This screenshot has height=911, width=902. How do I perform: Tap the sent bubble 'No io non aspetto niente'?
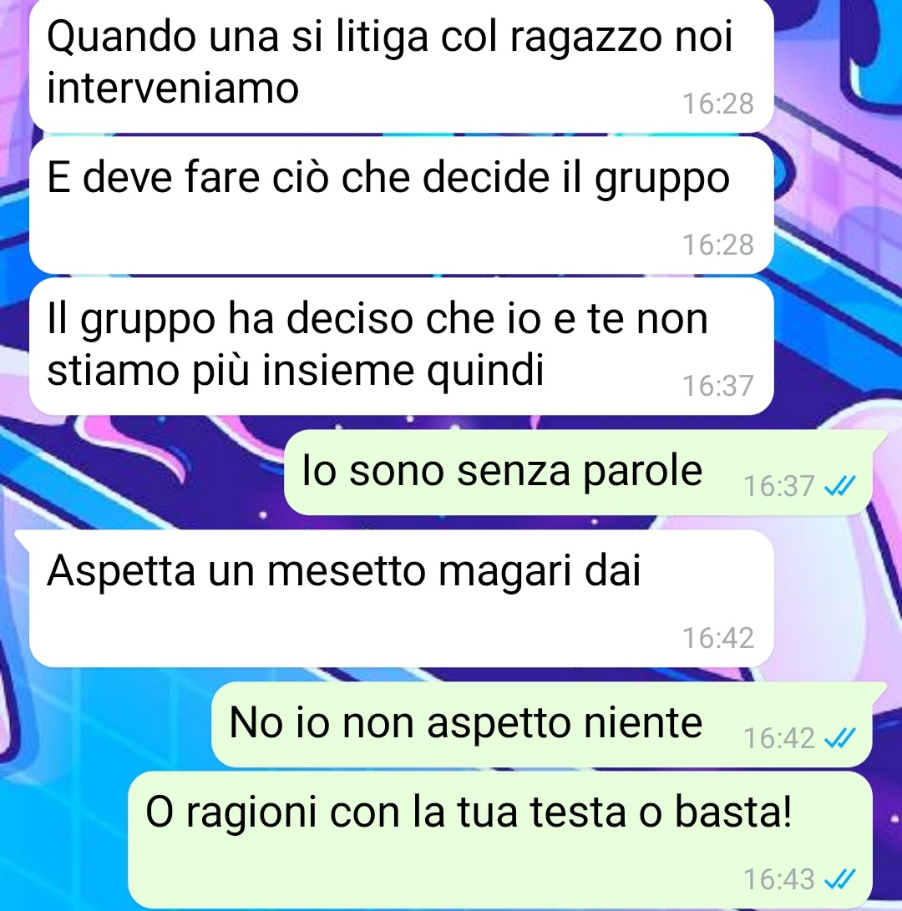click(x=542, y=725)
